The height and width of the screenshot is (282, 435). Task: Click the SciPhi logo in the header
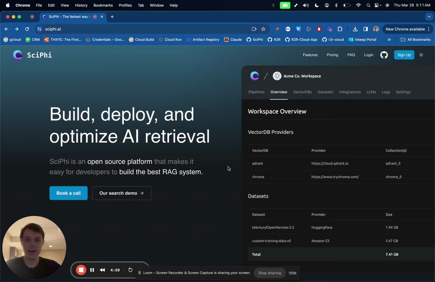(32, 55)
